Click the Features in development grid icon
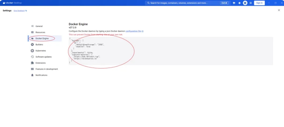The image size is (284, 127). 32,69
